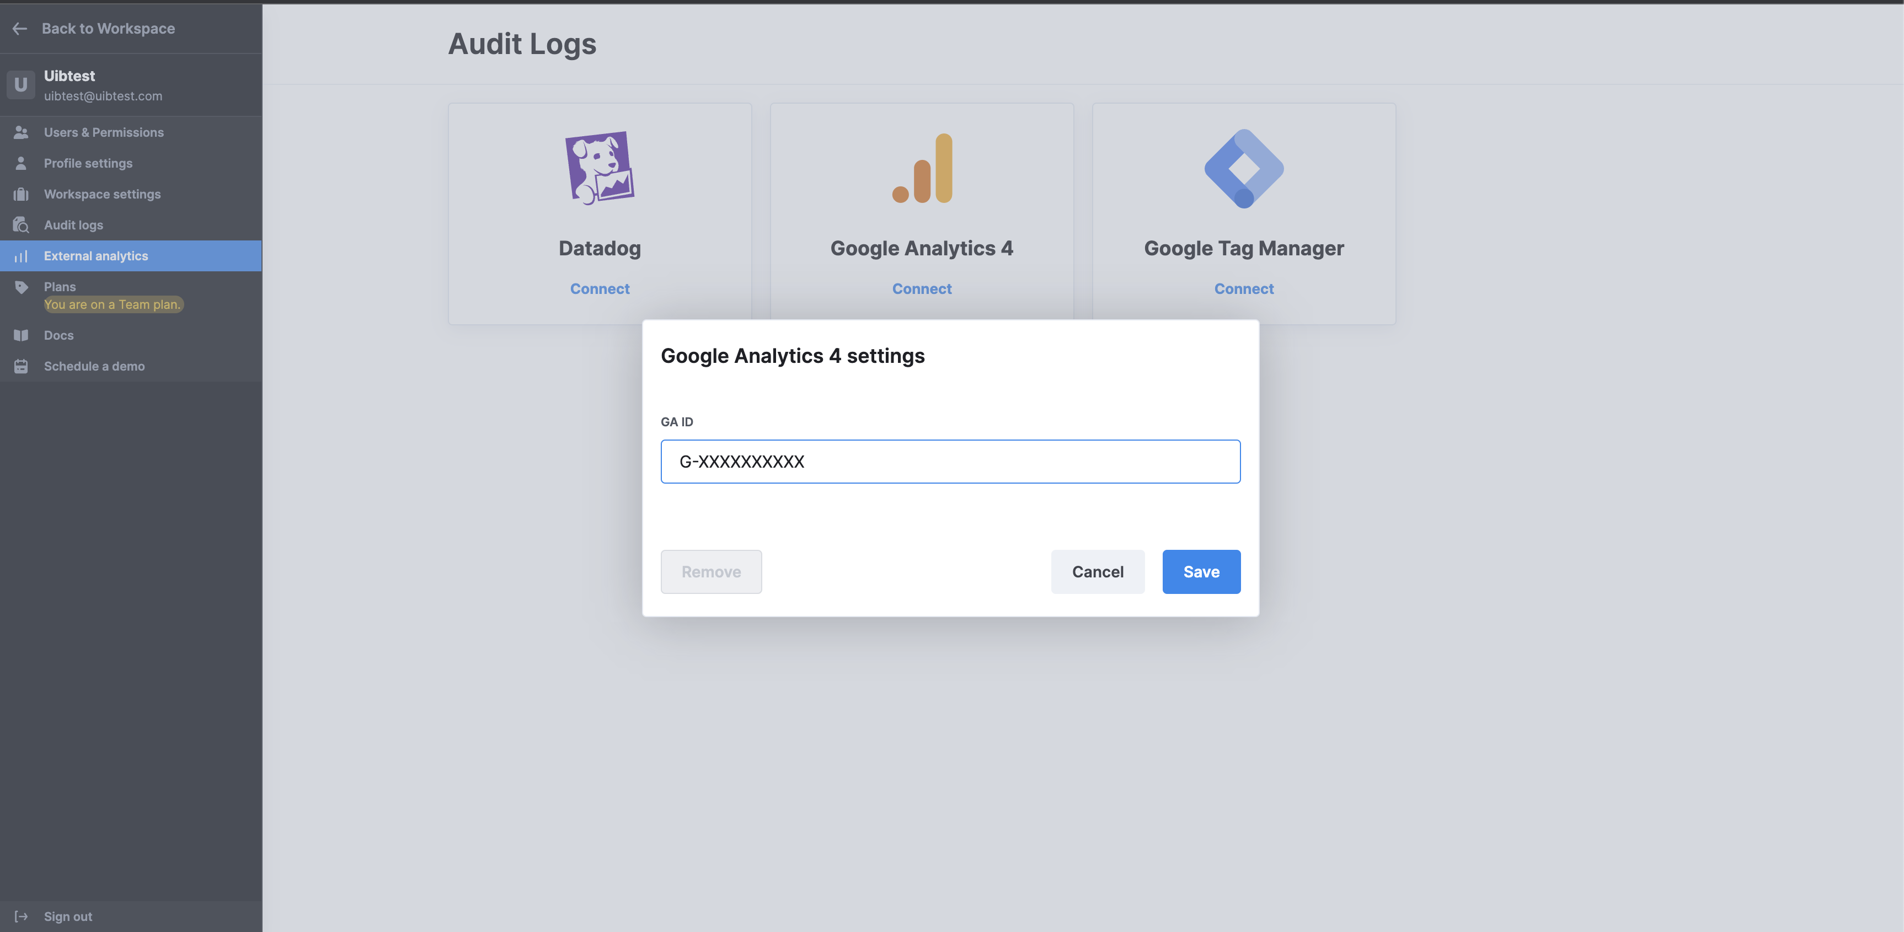This screenshot has width=1904, height=932.
Task: Click the Plans tag icon
Action: pyautogui.click(x=21, y=287)
